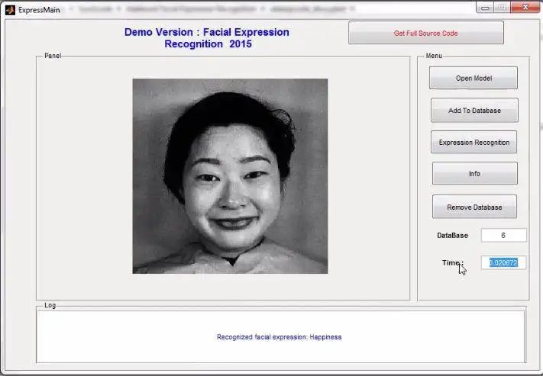Click the loaded face image in Panel
The height and width of the screenshot is (376, 543).
click(x=230, y=176)
